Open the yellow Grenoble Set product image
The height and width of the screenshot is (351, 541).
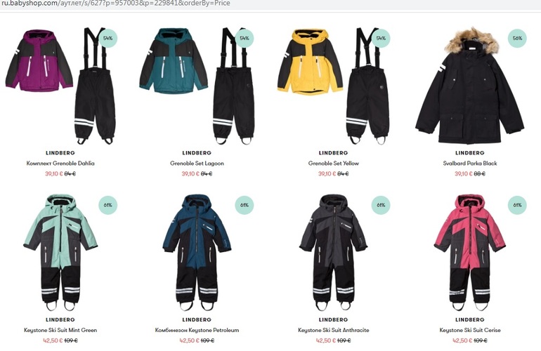coord(334,86)
